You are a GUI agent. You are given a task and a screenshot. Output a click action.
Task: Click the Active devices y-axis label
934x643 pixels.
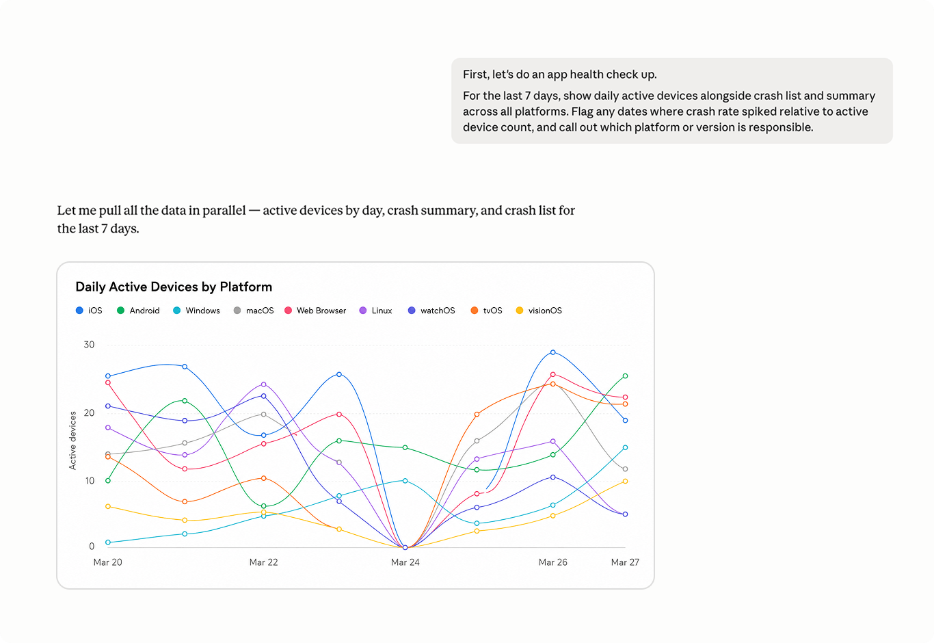(72, 441)
